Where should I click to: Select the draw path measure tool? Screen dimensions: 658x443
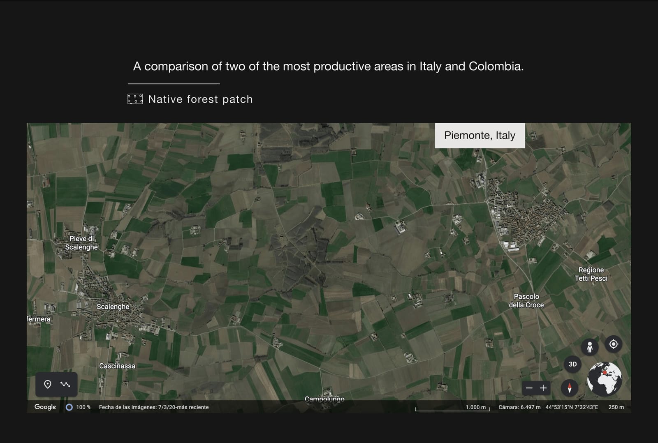pos(65,384)
